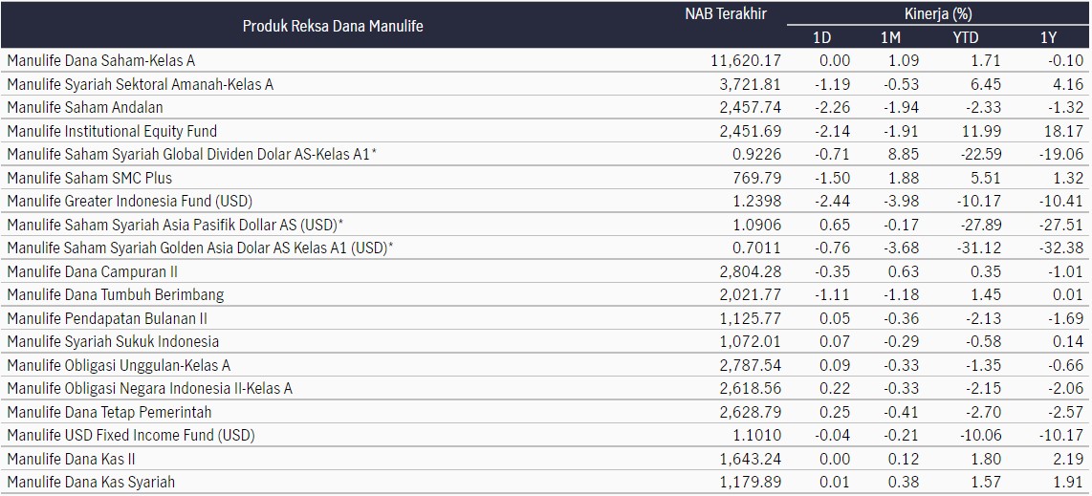Screen dimensions: 1092x496
Task: Select Manulife Pendapatan Bulanan II
Action: 106,318
